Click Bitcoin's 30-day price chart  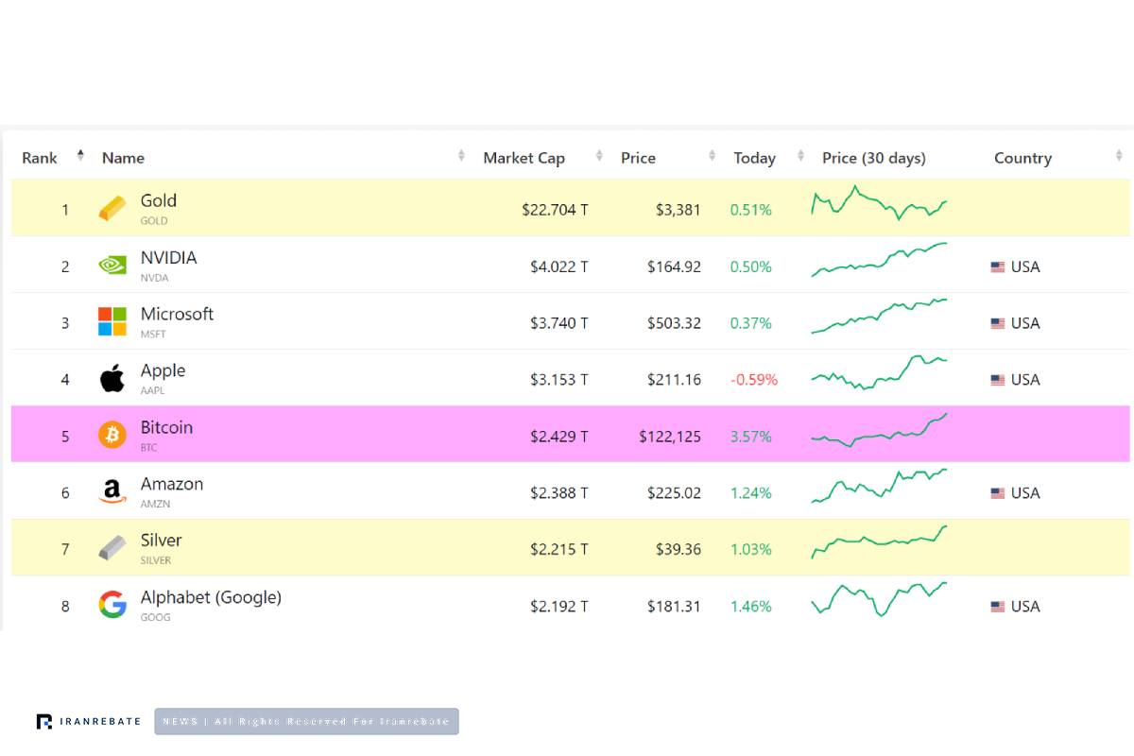879,429
